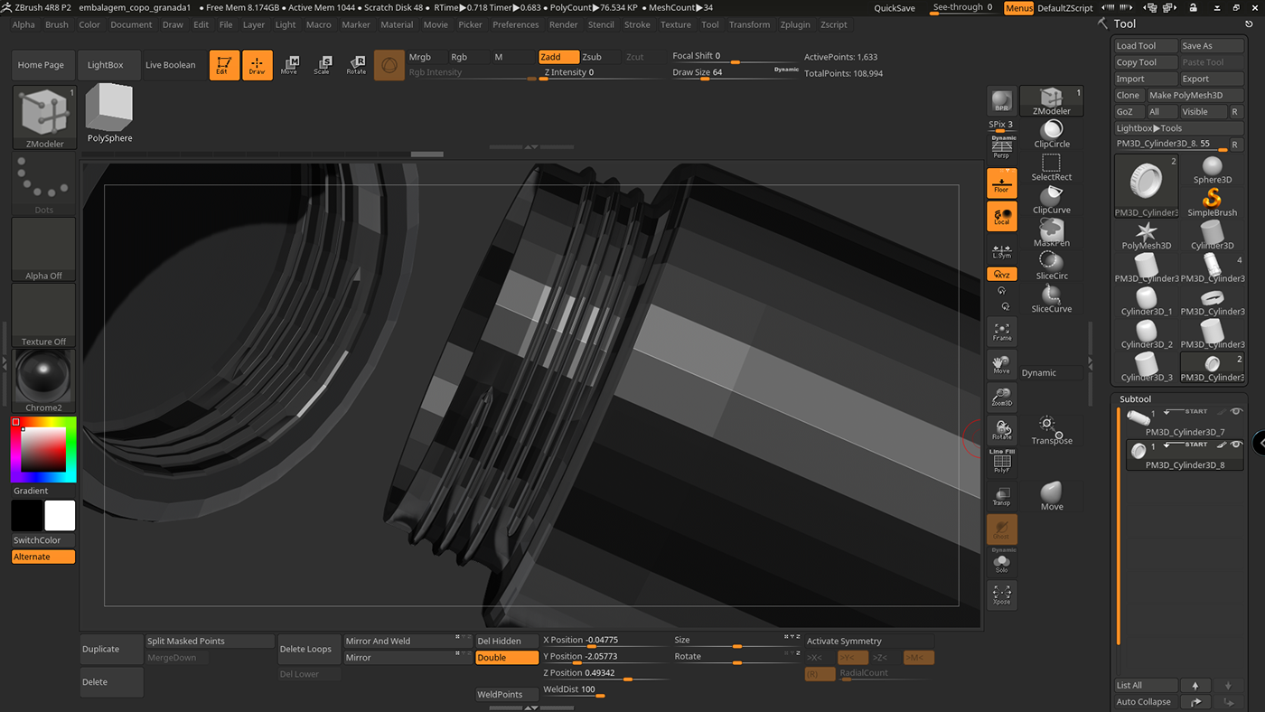Select the Sphere3D tool thumbnail
Image resolution: width=1265 pixels, height=712 pixels.
point(1212,170)
